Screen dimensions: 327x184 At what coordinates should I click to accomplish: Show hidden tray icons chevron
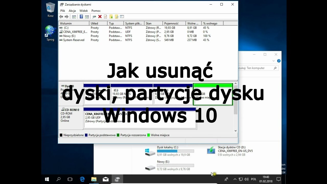[235, 179]
